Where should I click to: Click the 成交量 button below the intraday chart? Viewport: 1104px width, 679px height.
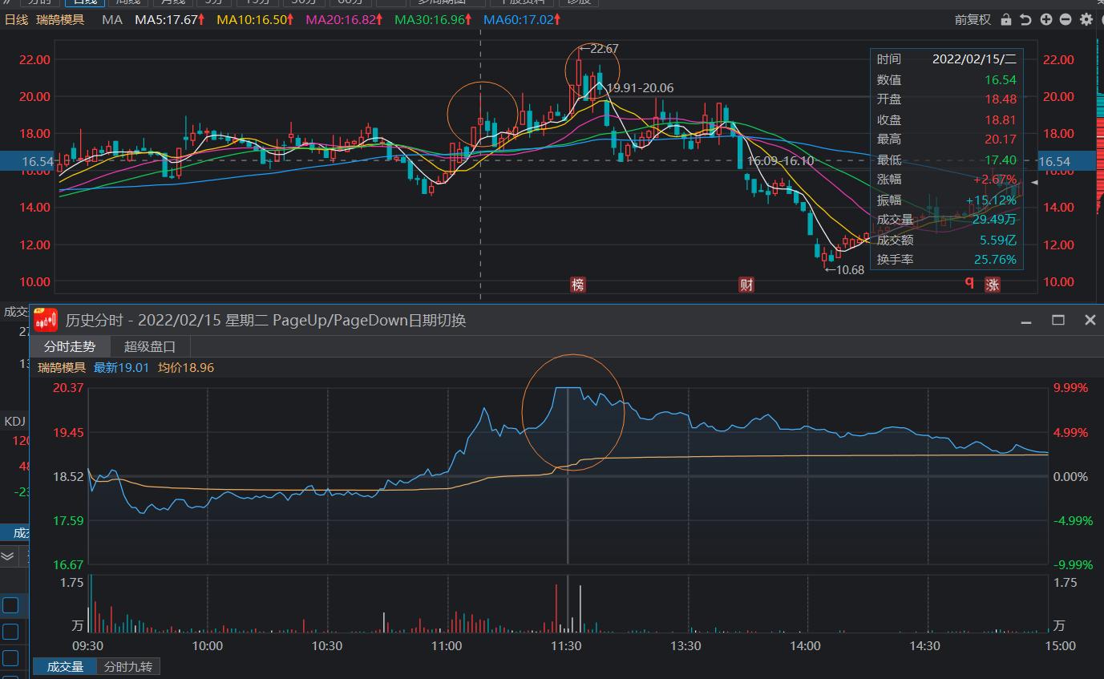coord(65,666)
